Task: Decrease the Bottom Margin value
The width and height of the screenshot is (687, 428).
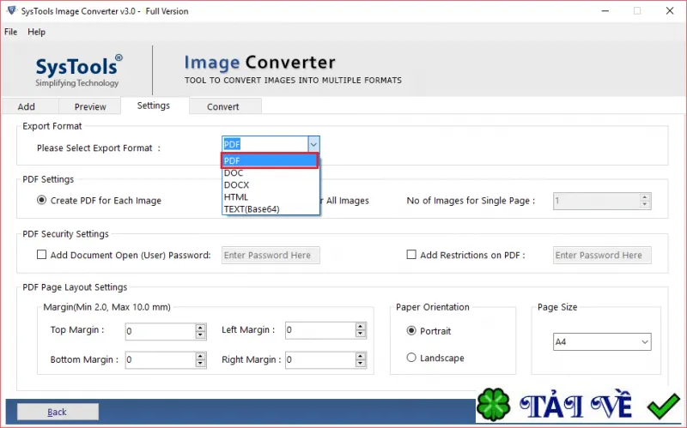Action: 200,364
